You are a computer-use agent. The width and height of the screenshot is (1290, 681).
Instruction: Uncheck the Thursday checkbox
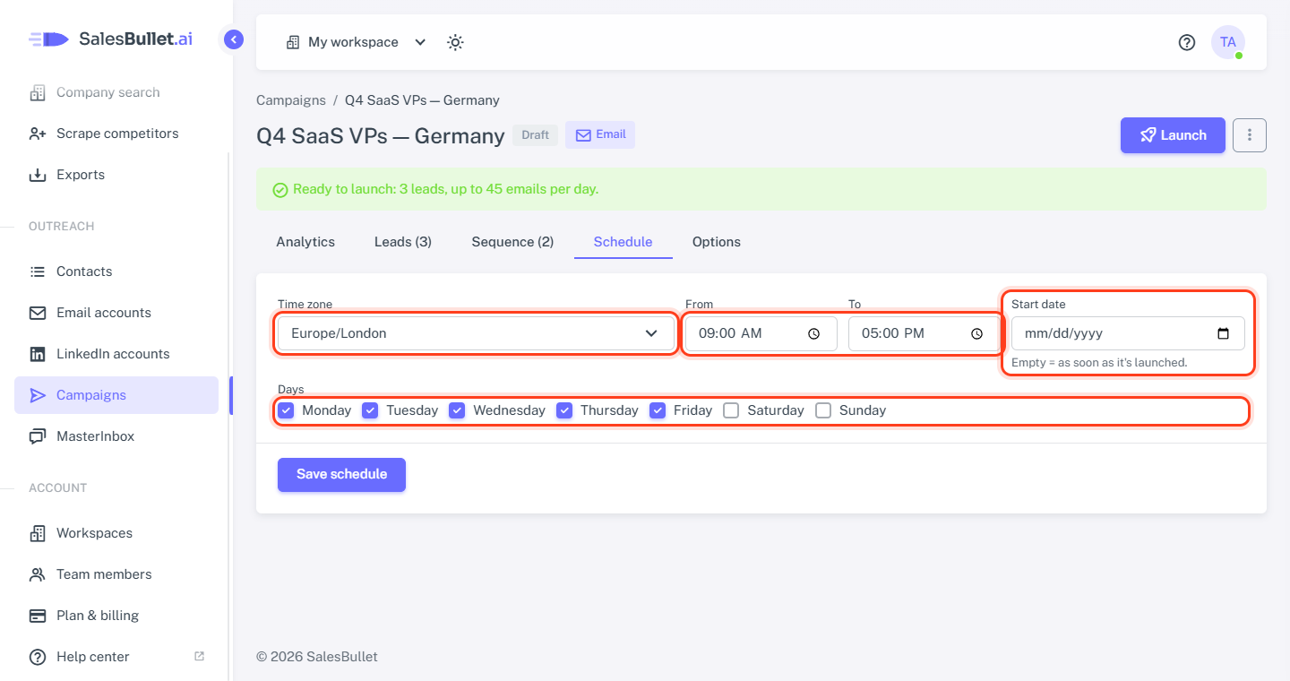[564, 410]
